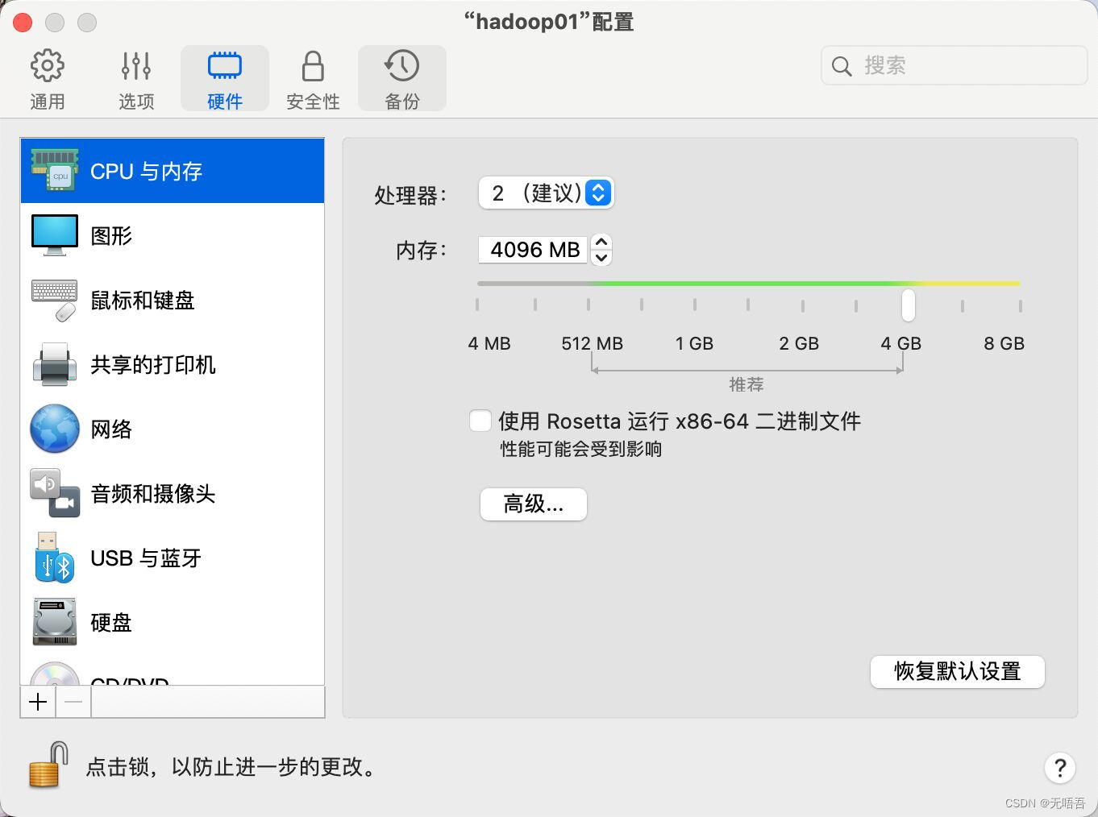Click the 恢复默认设置 restore defaults button
This screenshot has width=1098, height=817.
958,671
